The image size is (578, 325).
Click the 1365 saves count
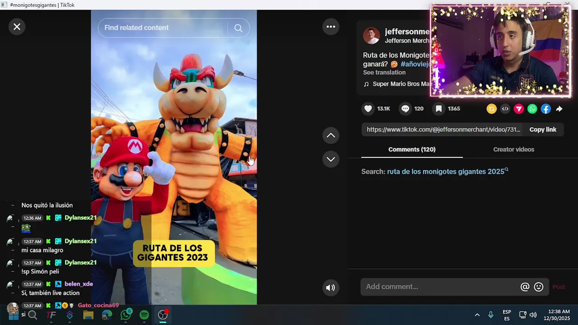pyautogui.click(x=454, y=109)
